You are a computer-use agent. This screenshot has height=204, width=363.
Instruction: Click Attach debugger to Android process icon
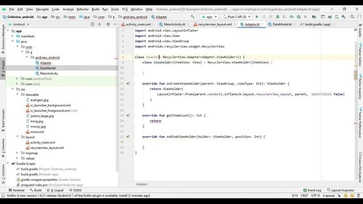[x=298, y=17]
